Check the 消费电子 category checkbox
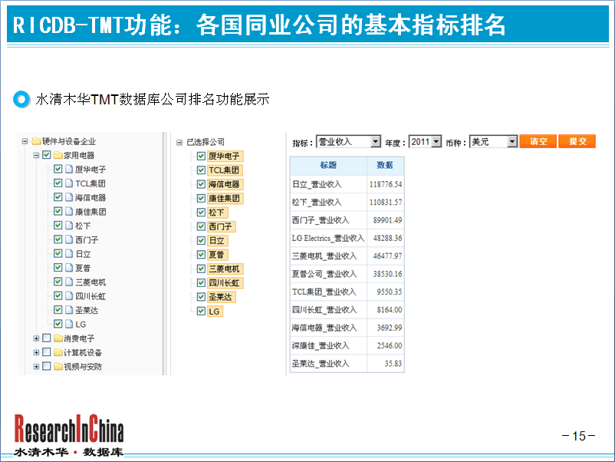The width and height of the screenshot is (615, 462). (46, 338)
